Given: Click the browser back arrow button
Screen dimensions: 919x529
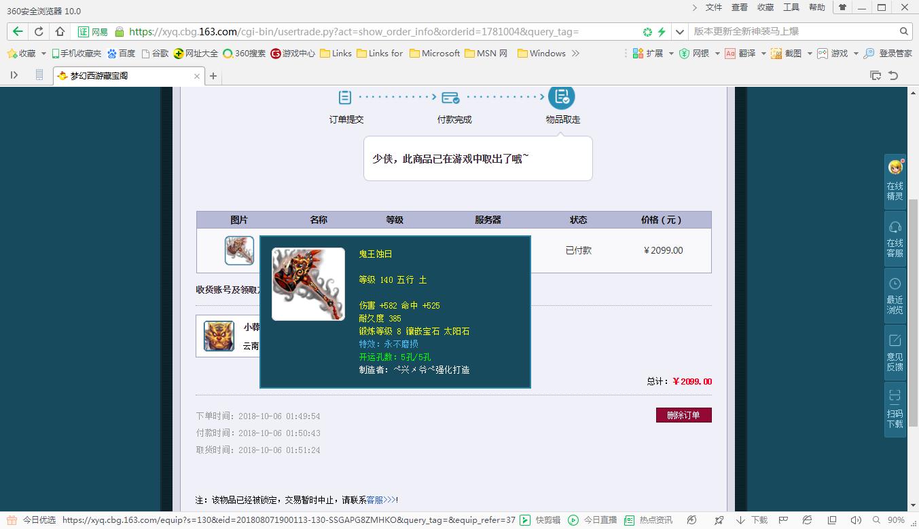Looking at the screenshot, I should pos(18,31).
